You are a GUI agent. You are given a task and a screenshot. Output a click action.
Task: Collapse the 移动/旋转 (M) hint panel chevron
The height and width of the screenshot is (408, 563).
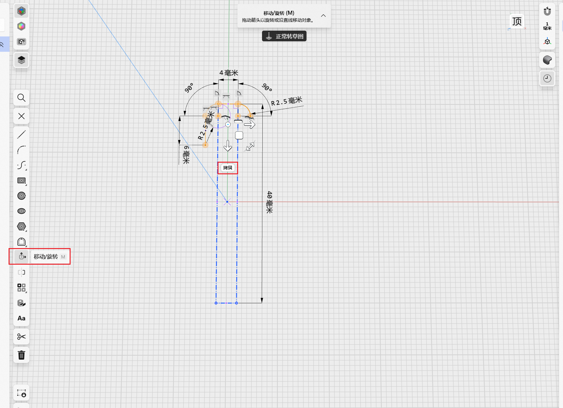(x=323, y=16)
